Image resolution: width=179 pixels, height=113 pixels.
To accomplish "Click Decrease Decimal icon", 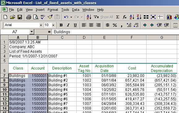I will click(136, 25).
